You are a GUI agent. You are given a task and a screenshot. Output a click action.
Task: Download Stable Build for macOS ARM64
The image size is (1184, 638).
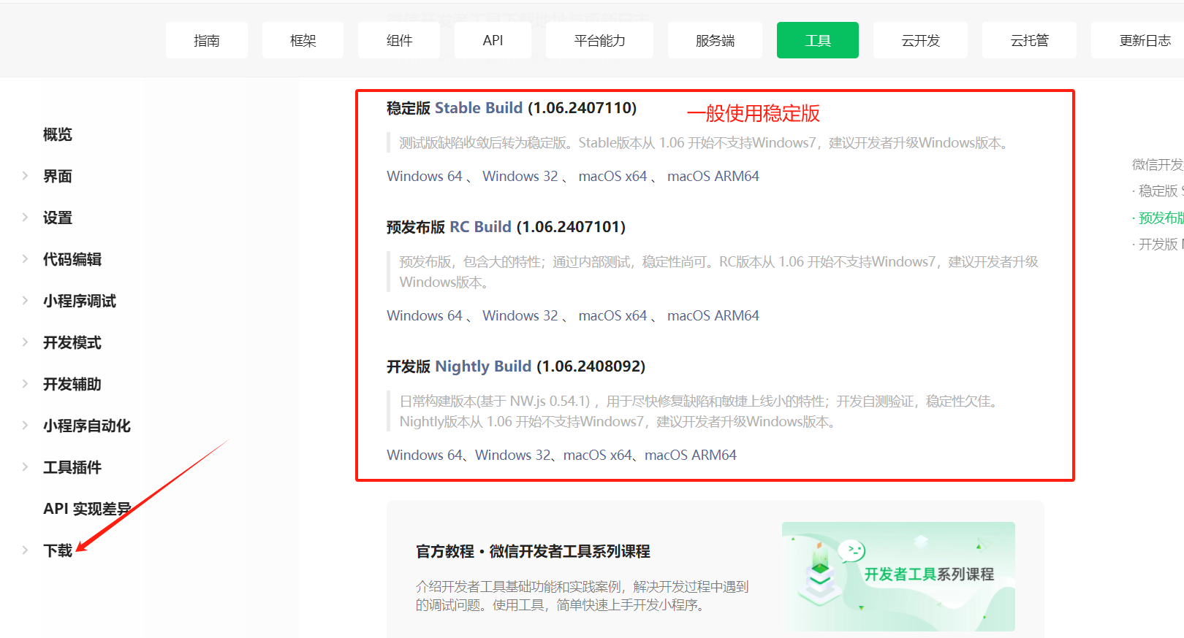(x=713, y=176)
